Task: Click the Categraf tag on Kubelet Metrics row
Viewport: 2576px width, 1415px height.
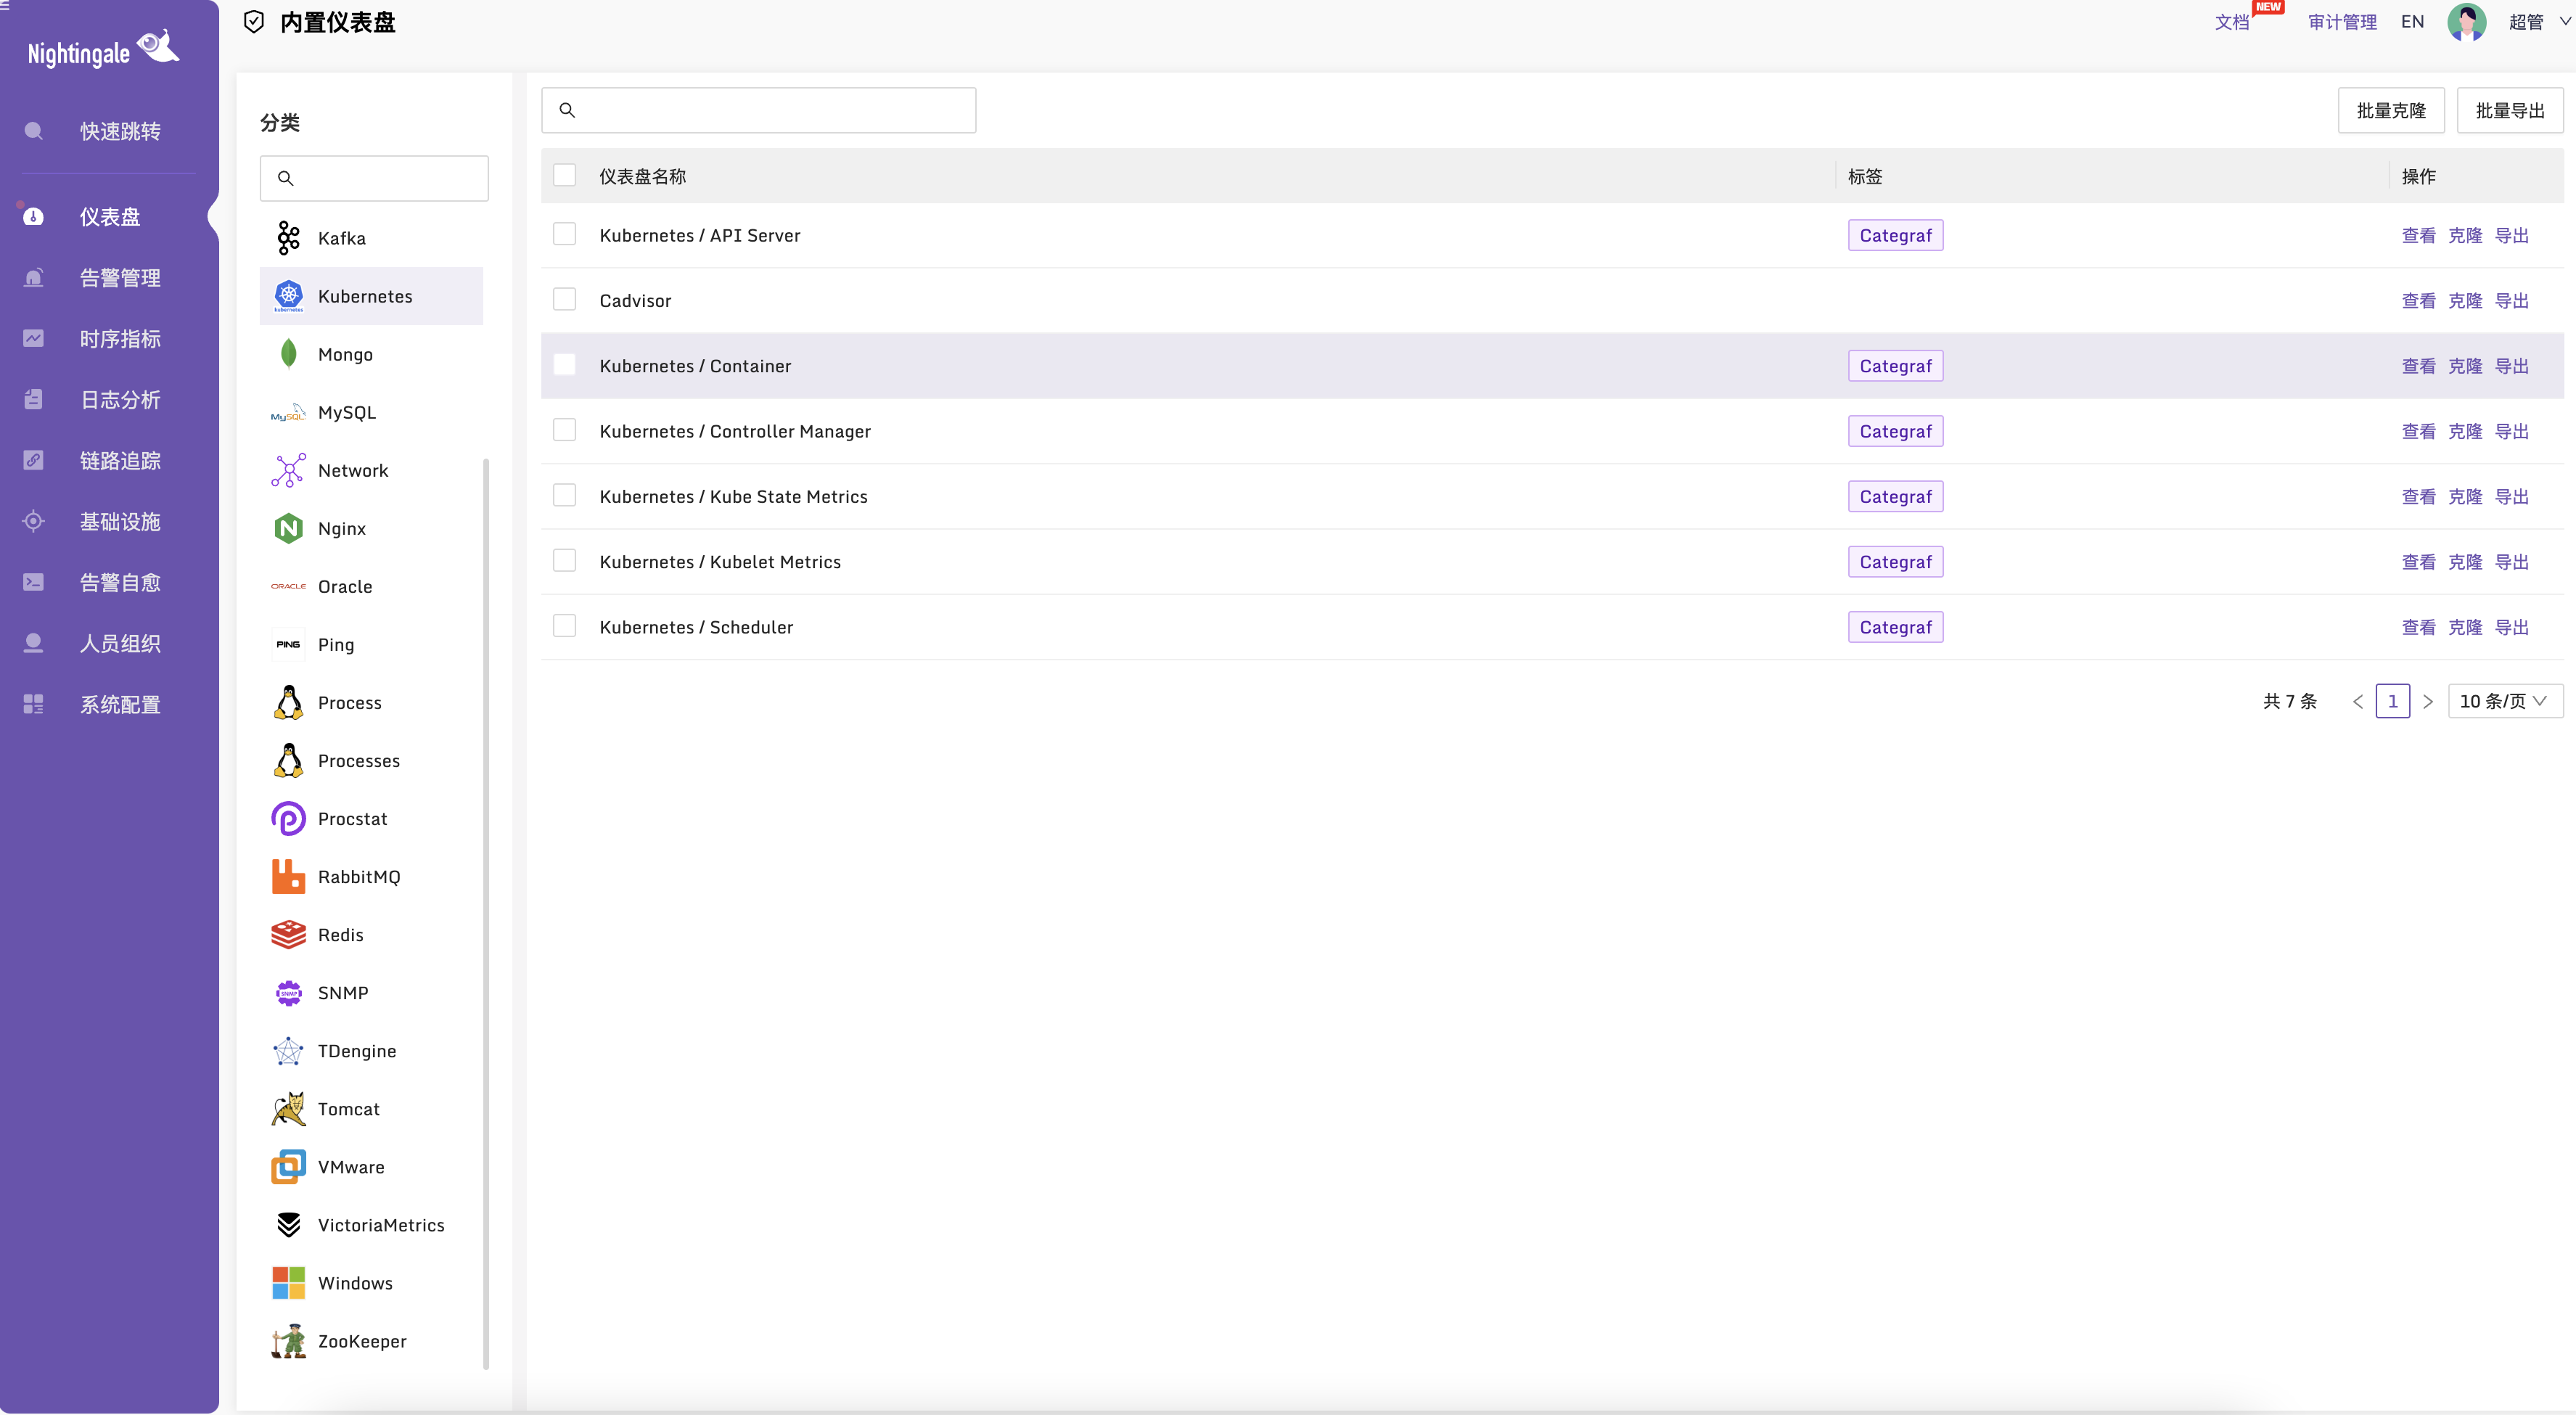Action: coord(1895,562)
